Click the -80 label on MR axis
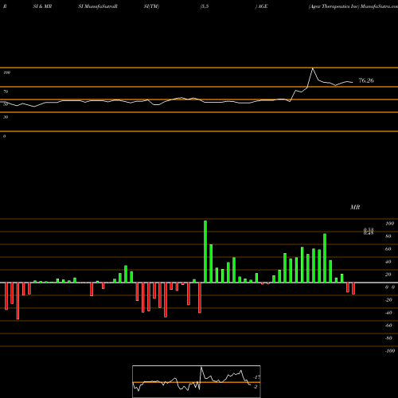The width and height of the screenshot is (398, 398). pyautogui.click(x=388, y=338)
